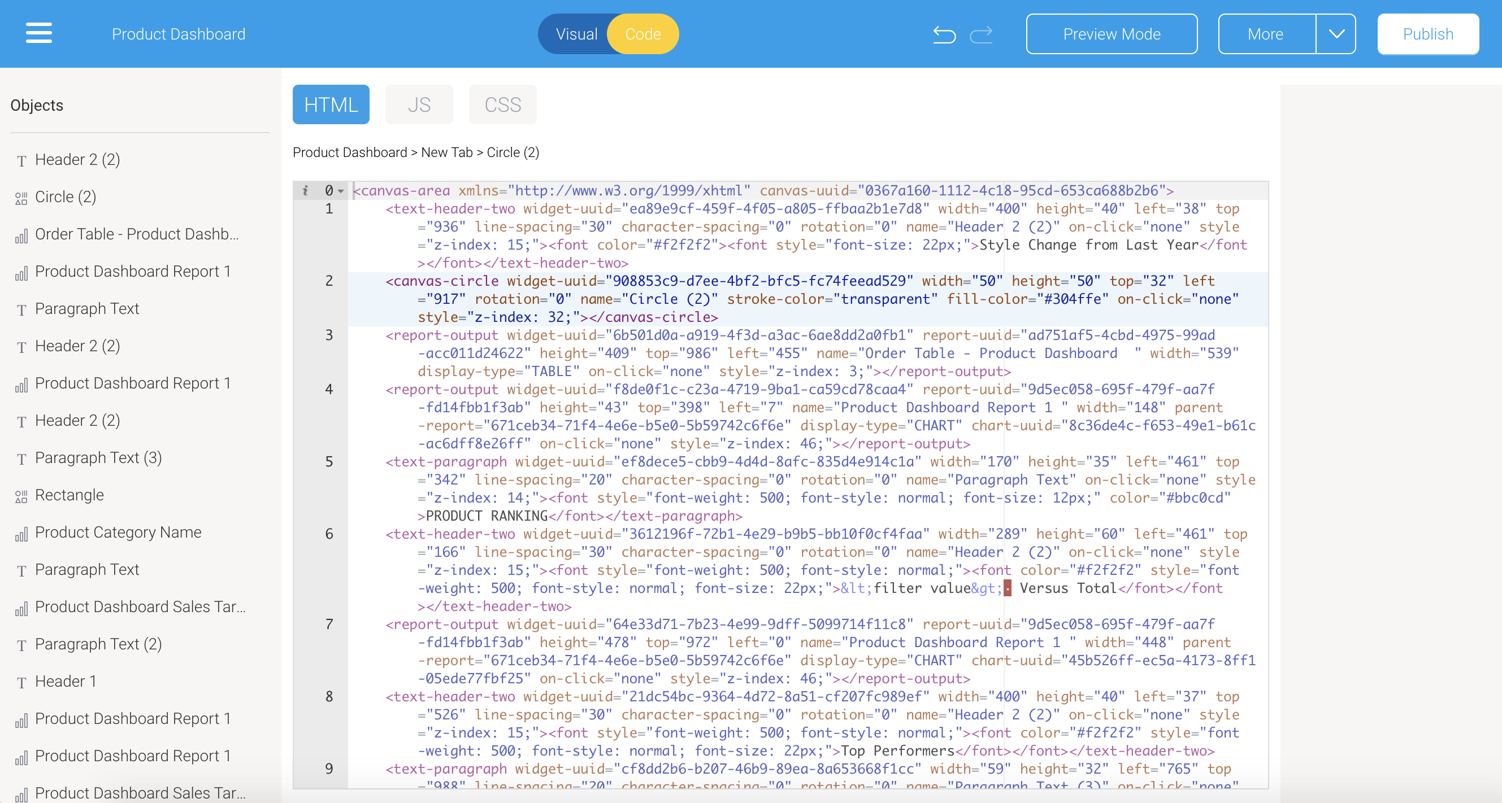Select Header 2 (2) object
The width and height of the screenshot is (1502, 803).
77,159
